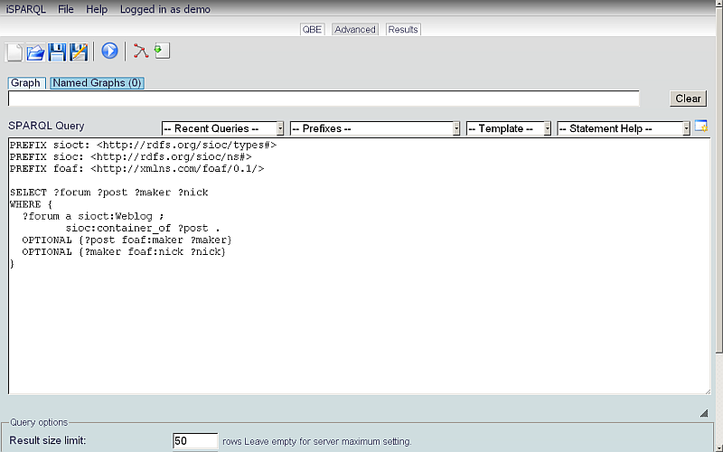This screenshot has width=723, height=452.
Task: Select the Named Graphs (0) tab
Action: click(x=97, y=83)
